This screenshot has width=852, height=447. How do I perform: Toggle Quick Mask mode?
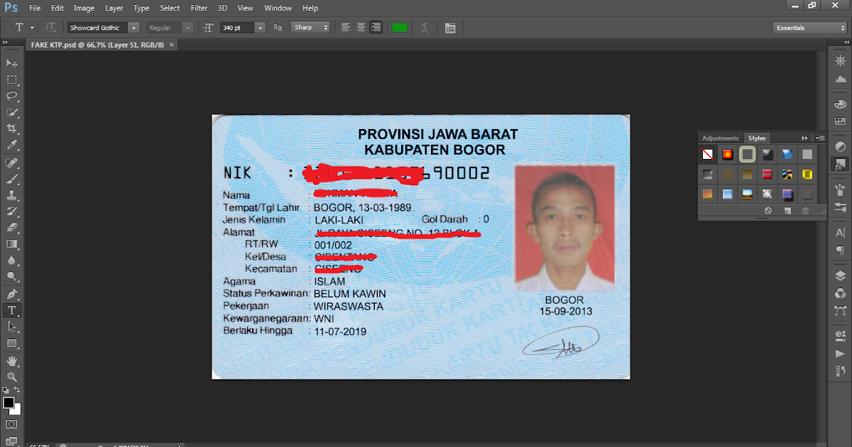(12, 424)
